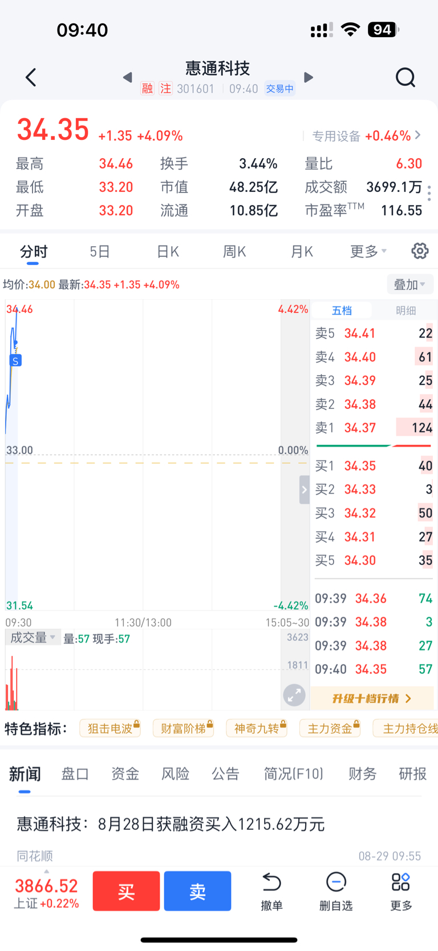
Task: Select the 五档 order book toggle
Action: (x=342, y=311)
